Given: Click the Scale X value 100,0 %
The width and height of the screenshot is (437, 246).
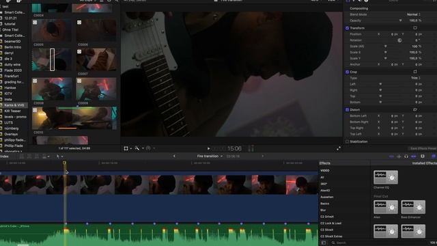Looking at the screenshot, I should [415, 53].
